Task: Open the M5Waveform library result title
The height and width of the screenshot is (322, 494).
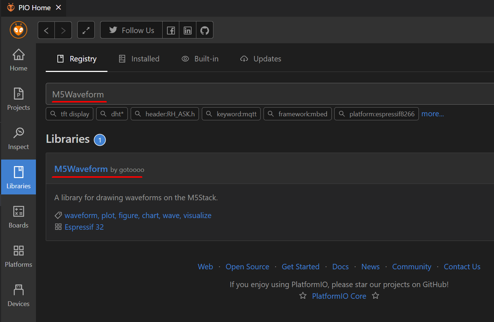Action: point(81,169)
